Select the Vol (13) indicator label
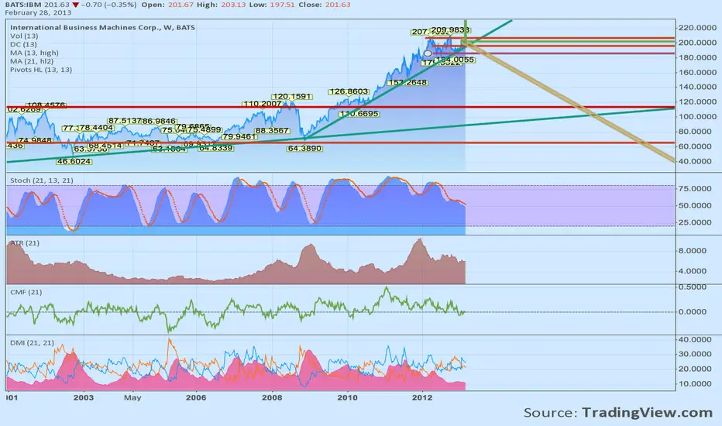The height and width of the screenshot is (426, 722). coord(24,36)
